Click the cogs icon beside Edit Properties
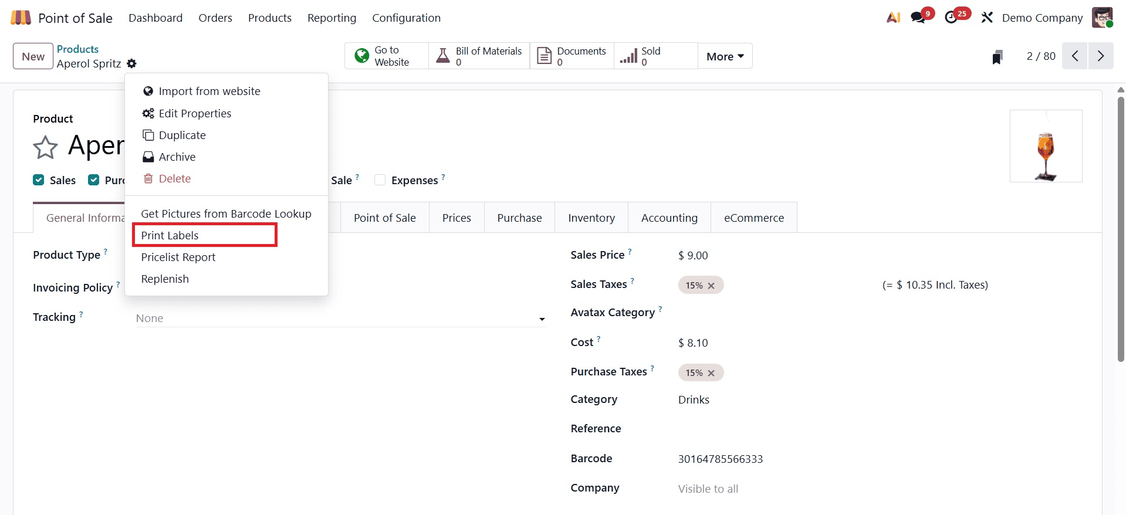The height and width of the screenshot is (515, 1126). click(148, 113)
